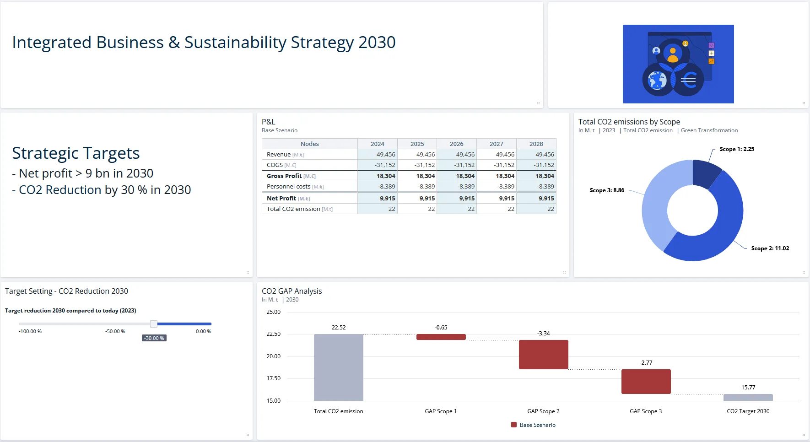Click the GAP Scope 2 red bar
The height and width of the screenshot is (442, 810).
tap(544, 355)
